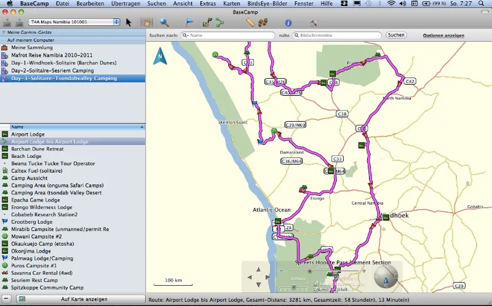This screenshot has height=306, width=492.
Task: Select the magnifier zoom tool
Action: tap(164, 22)
